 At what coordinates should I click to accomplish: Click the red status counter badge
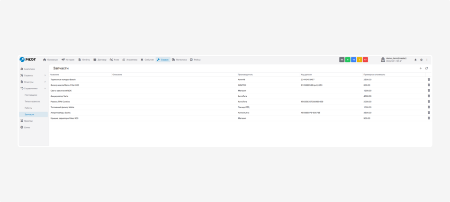[365, 60]
